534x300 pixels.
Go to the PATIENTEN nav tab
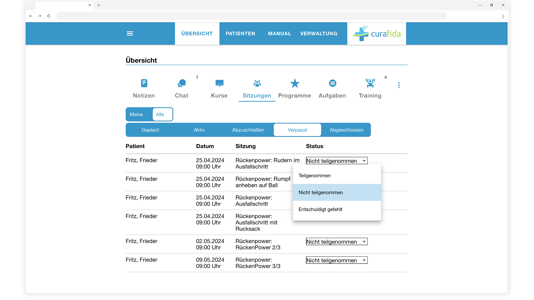click(x=240, y=34)
